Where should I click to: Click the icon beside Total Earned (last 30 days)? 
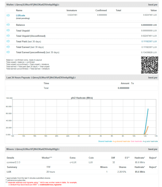click(x=8, y=47)
